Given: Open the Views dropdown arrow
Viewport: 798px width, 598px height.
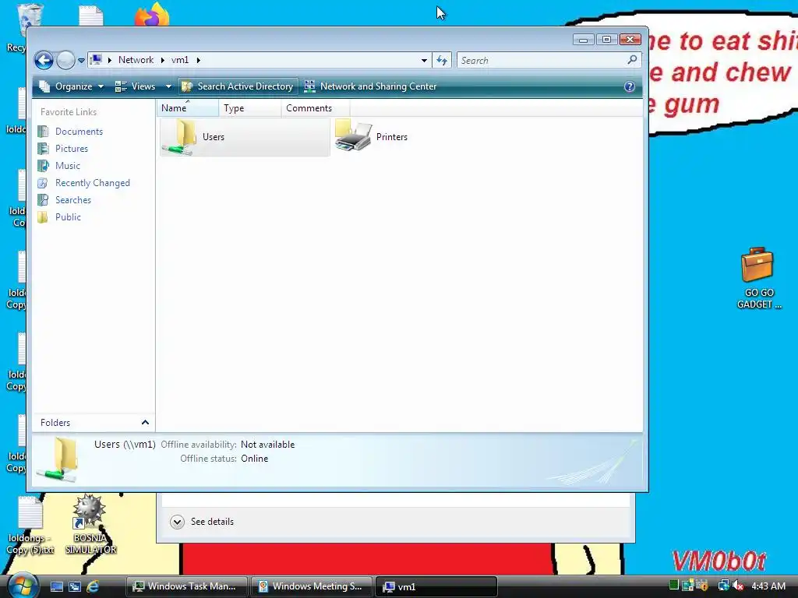Looking at the screenshot, I should click(x=168, y=86).
